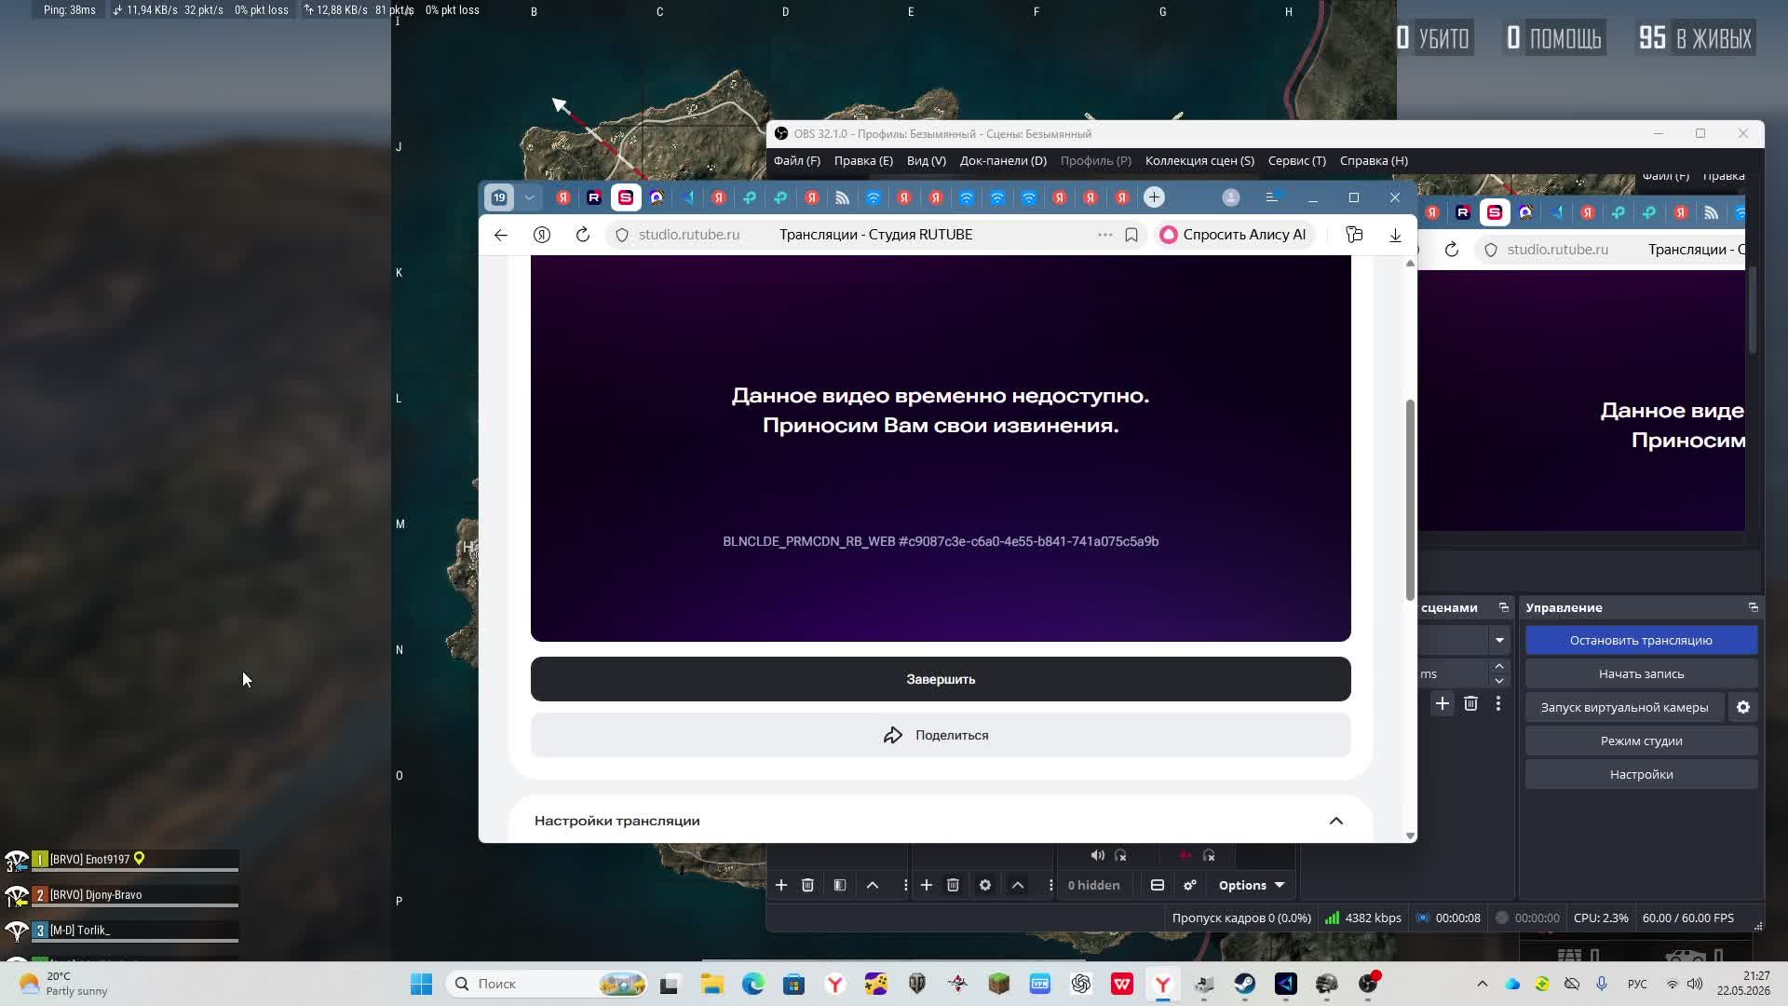
Task: Open scene filters icon in scenes toolbar
Action: click(840, 885)
